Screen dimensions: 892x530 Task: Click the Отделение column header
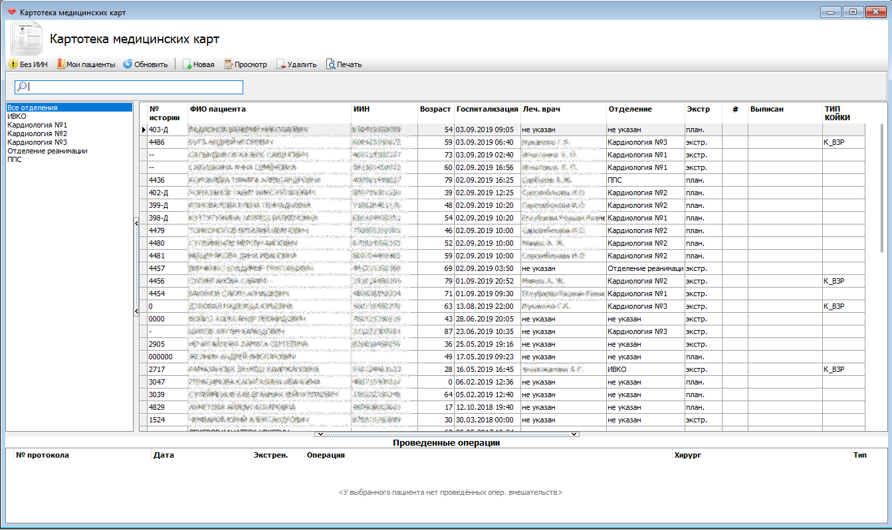pyautogui.click(x=645, y=113)
